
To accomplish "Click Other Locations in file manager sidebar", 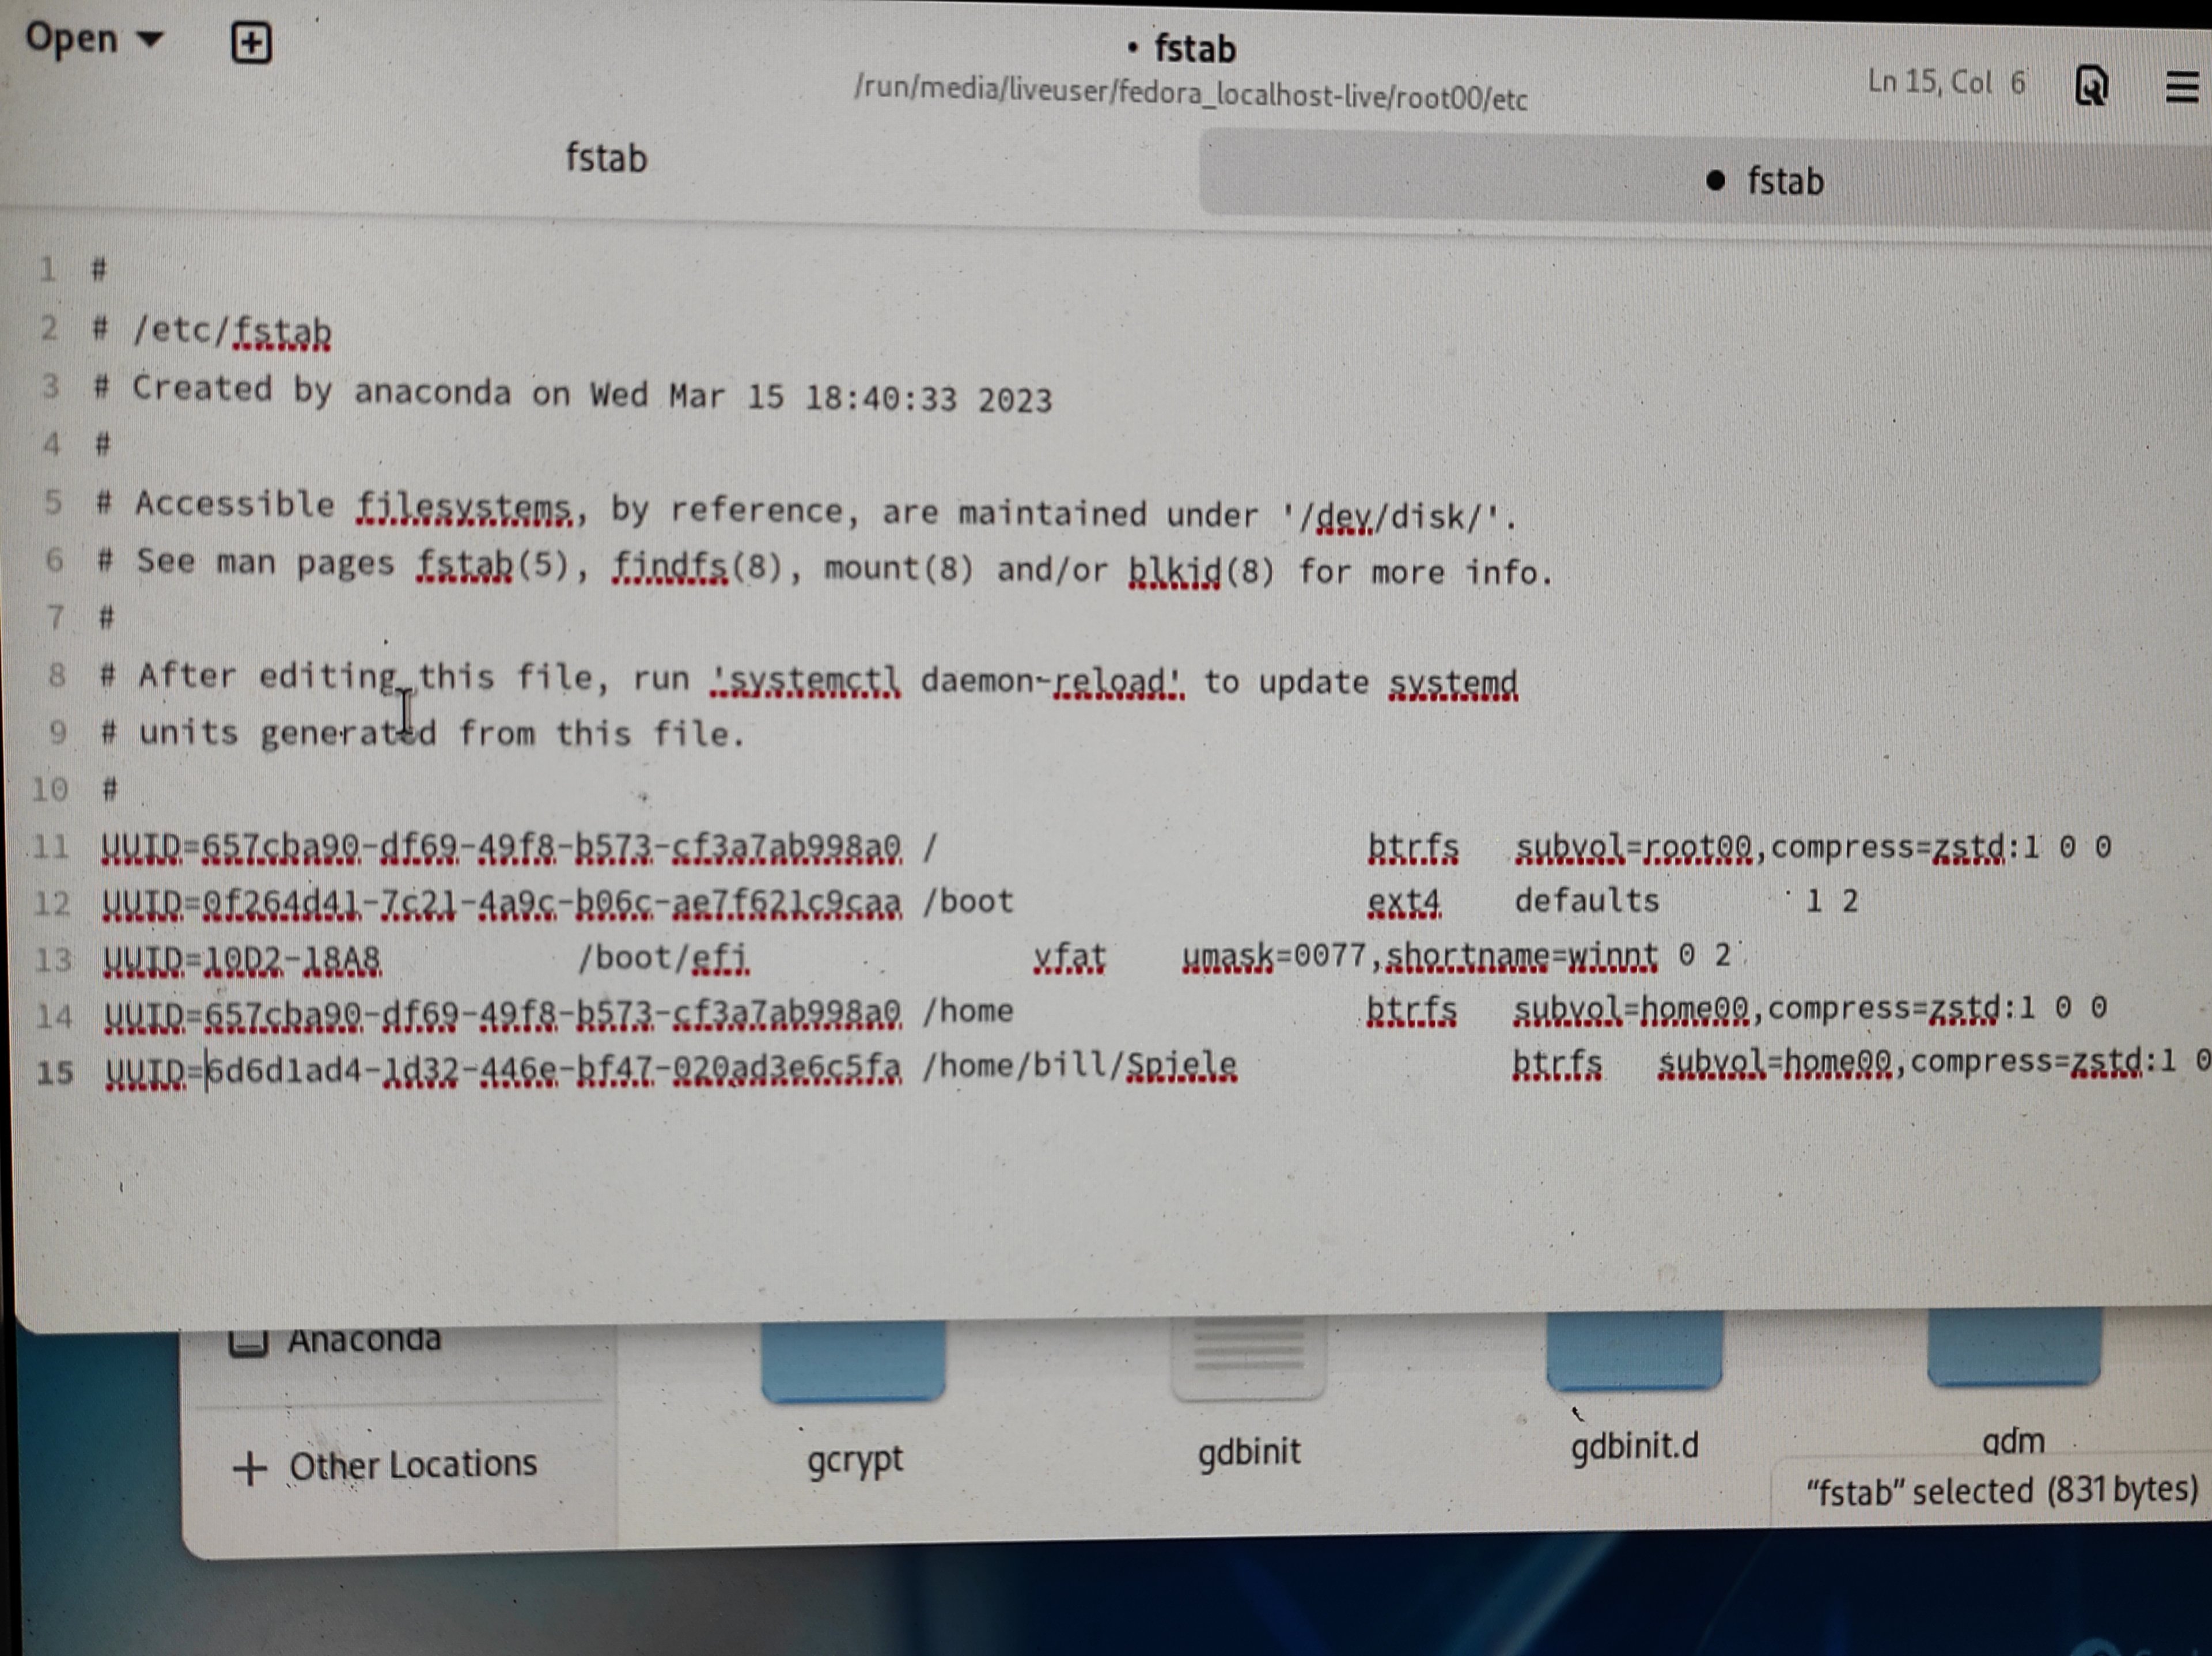I will 412,1465.
